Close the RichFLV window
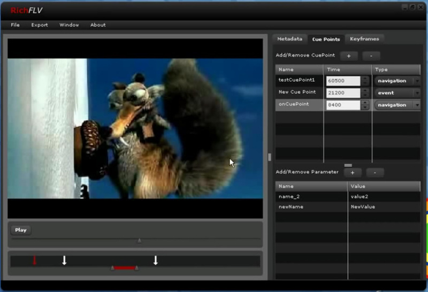 (x=421, y=7)
